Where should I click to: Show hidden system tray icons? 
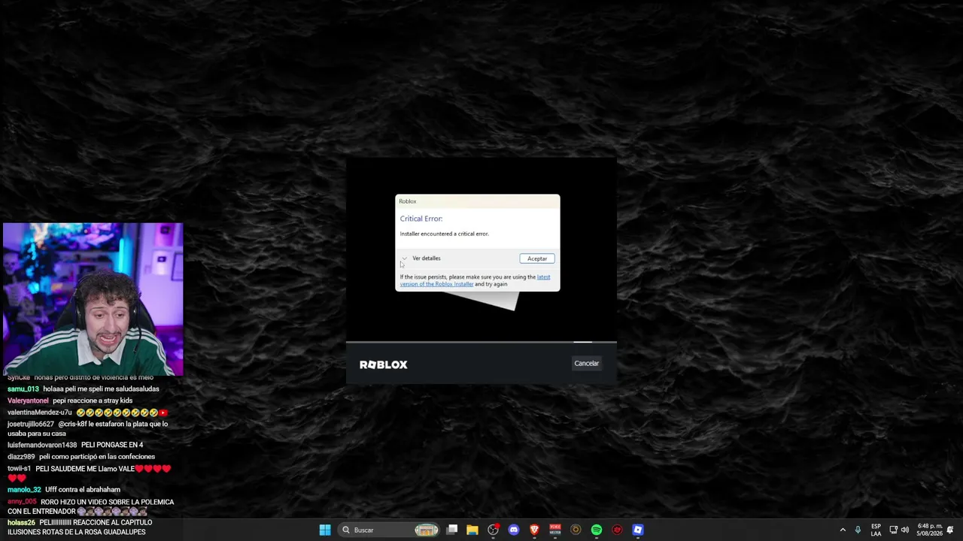pyautogui.click(x=843, y=530)
